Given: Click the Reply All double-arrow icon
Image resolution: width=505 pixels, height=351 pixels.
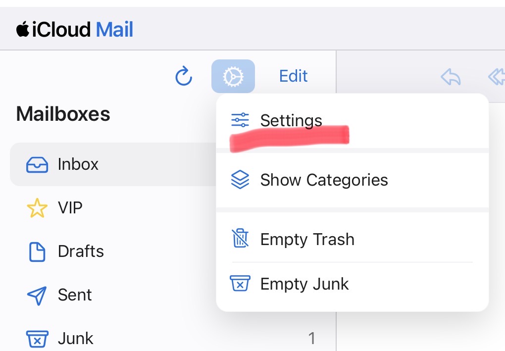Looking at the screenshot, I should pos(496,77).
